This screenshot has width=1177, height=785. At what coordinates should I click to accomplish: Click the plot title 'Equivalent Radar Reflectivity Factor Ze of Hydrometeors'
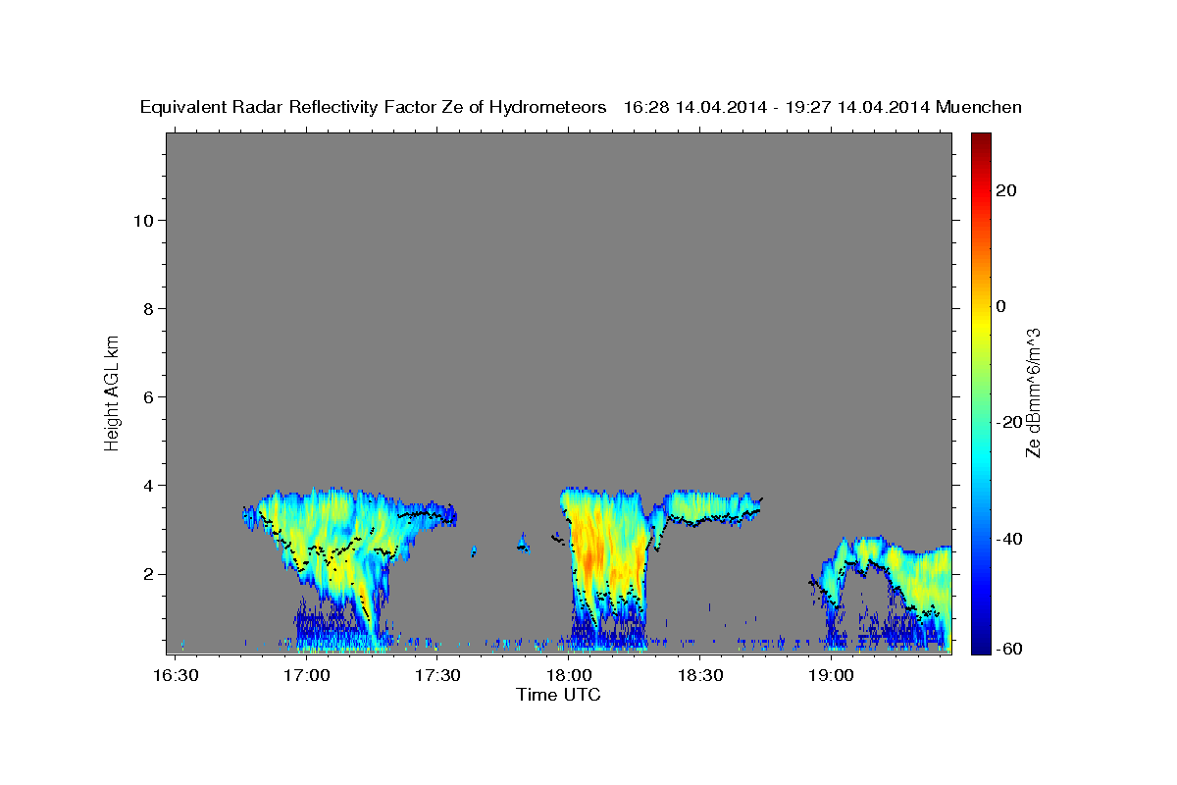click(x=374, y=108)
